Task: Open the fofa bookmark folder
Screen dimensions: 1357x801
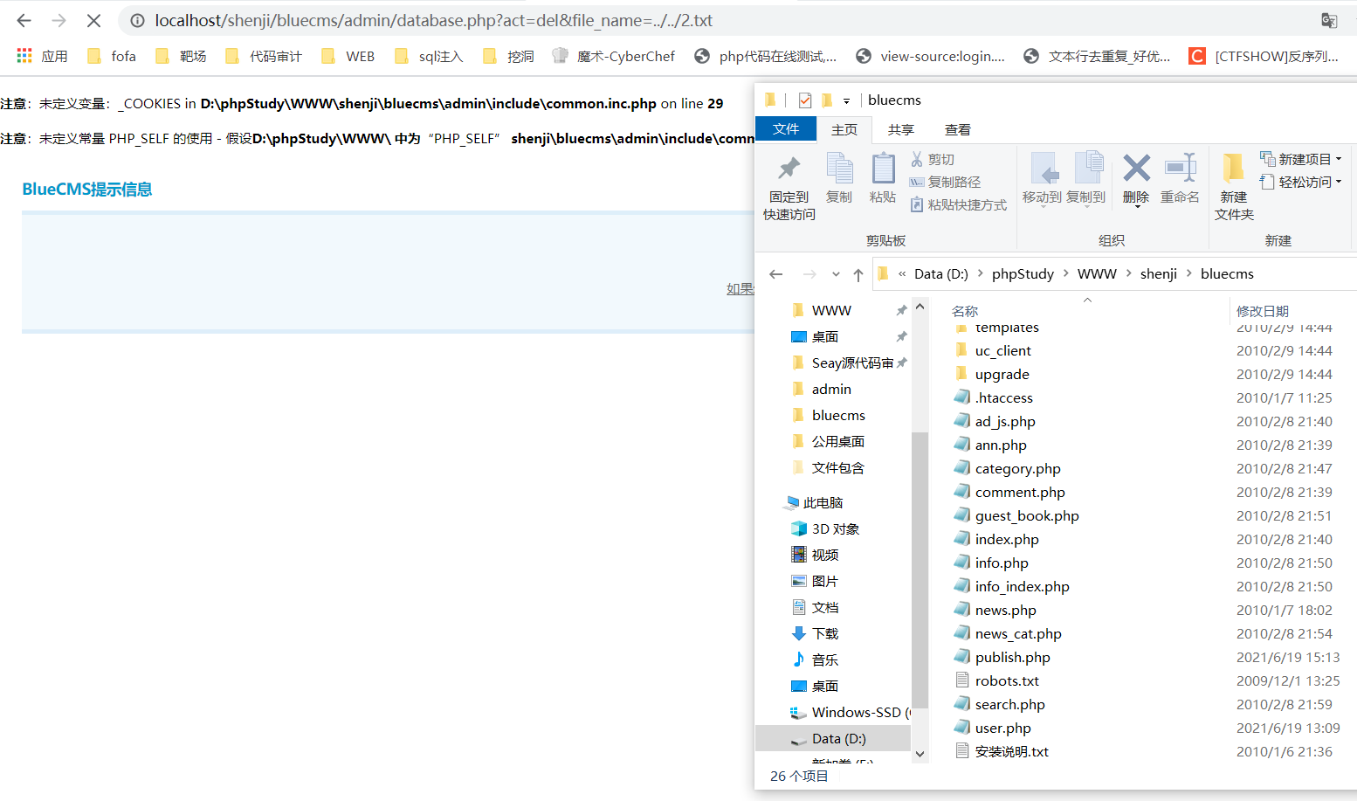Action: pyautogui.click(x=112, y=56)
